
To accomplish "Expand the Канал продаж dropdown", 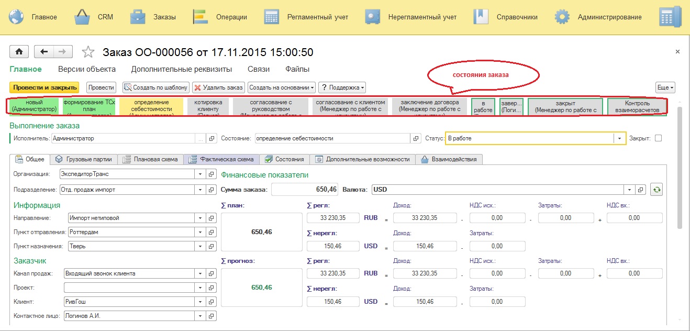I will point(201,273).
